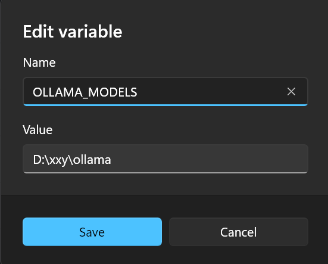This screenshot has height=264, width=328.
Task: Click the D:\xxy\ollama path text
Action: click(72, 160)
